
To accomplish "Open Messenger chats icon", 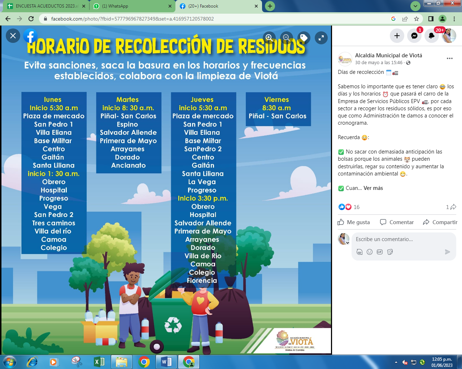I will click(414, 36).
